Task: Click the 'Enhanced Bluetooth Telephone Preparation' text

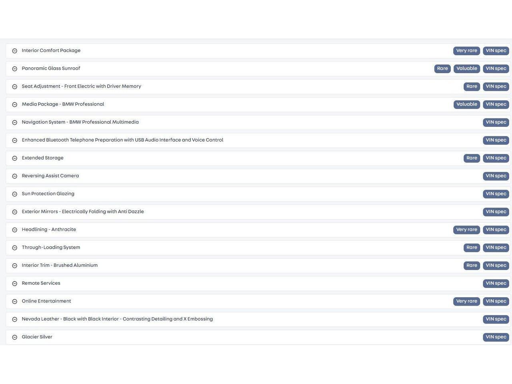Action: (x=122, y=140)
